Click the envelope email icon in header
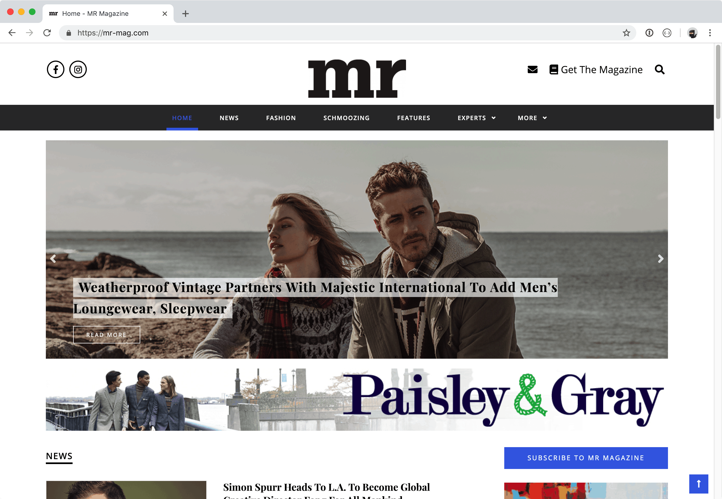 click(x=533, y=69)
